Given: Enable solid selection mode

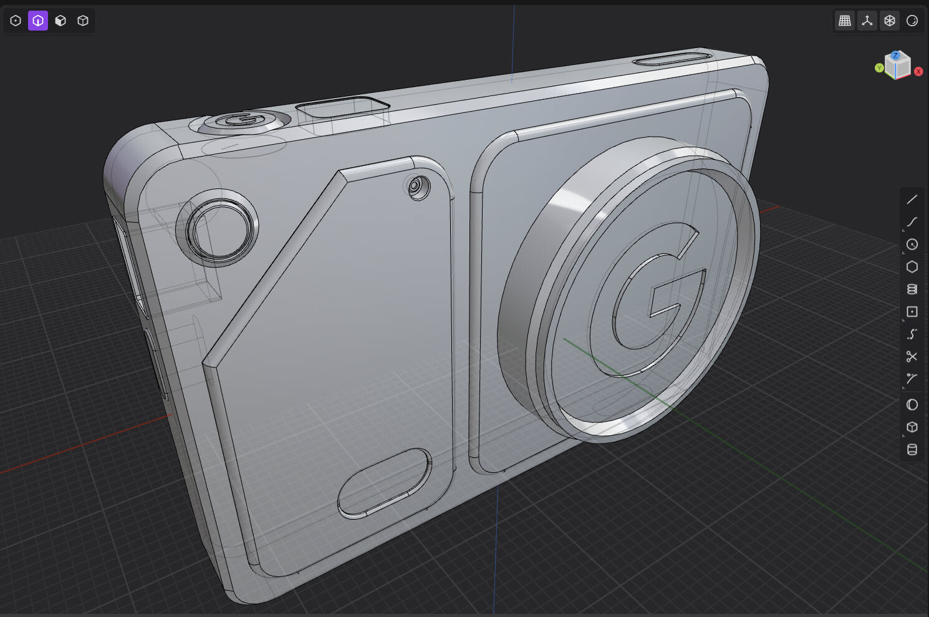Looking at the screenshot, I should [x=82, y=21].
